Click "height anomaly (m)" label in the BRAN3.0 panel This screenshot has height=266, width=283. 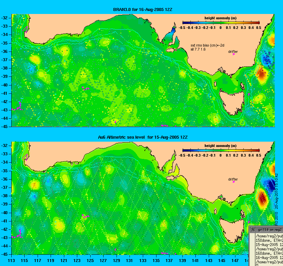click(x=220, y=18)
